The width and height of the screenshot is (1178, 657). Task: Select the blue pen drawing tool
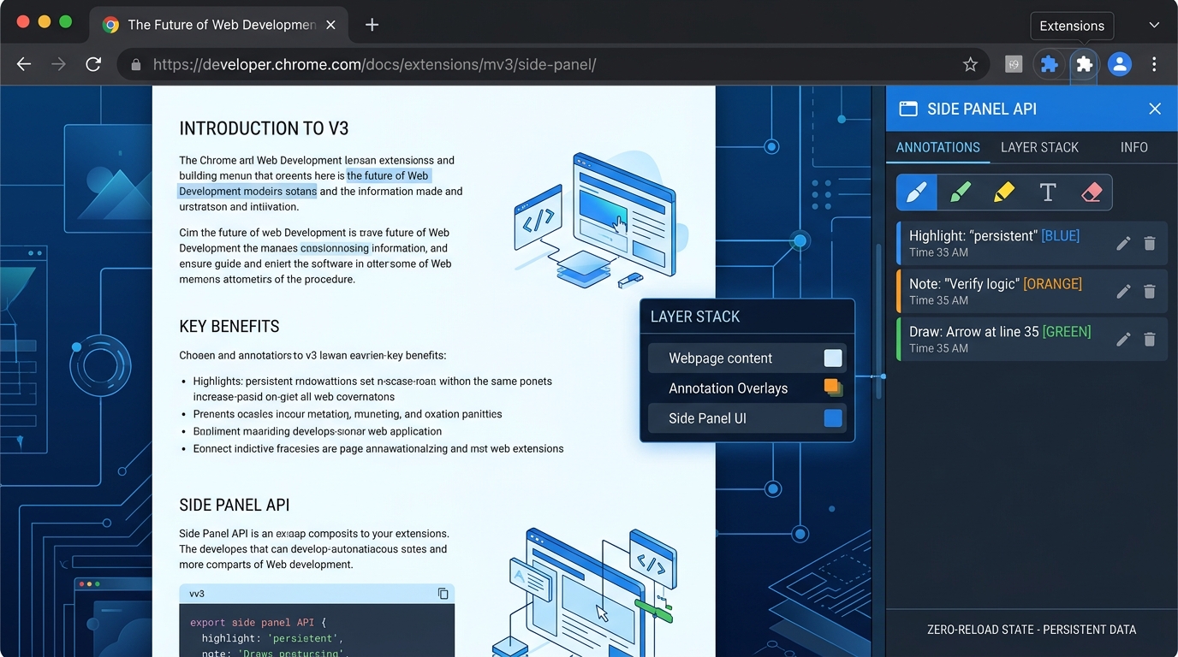pyautogui.click(x=917, y=192)
